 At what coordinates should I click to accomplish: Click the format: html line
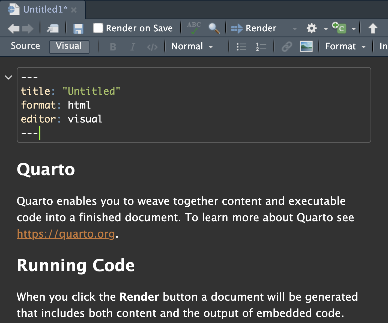pos(56,105)
